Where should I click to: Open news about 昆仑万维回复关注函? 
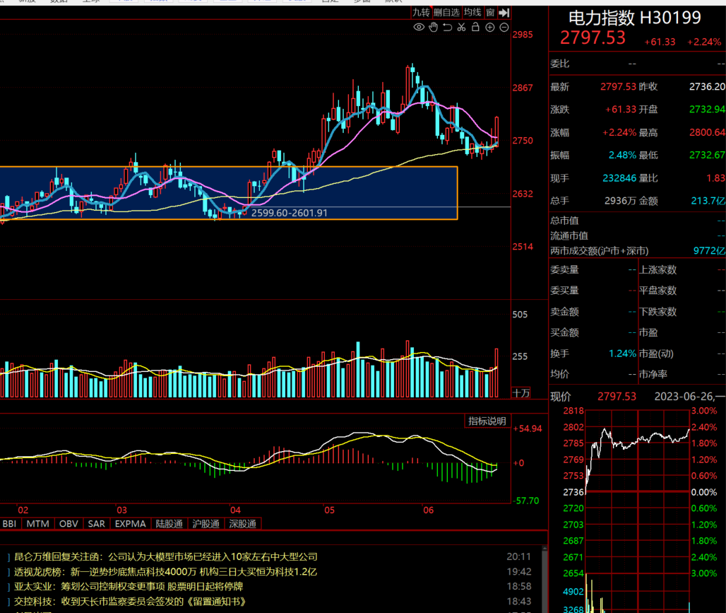point(166,556)
